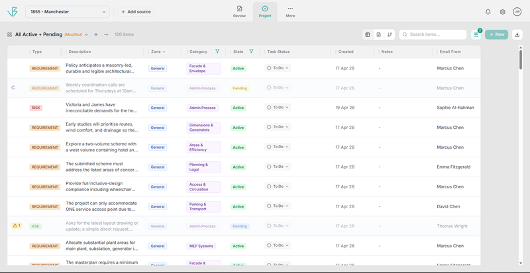The height and width of the screenshot is (273, 530).
Task: Click the Emma Fitzgerald cell in submitted scheme row
Action: [453, 167]
